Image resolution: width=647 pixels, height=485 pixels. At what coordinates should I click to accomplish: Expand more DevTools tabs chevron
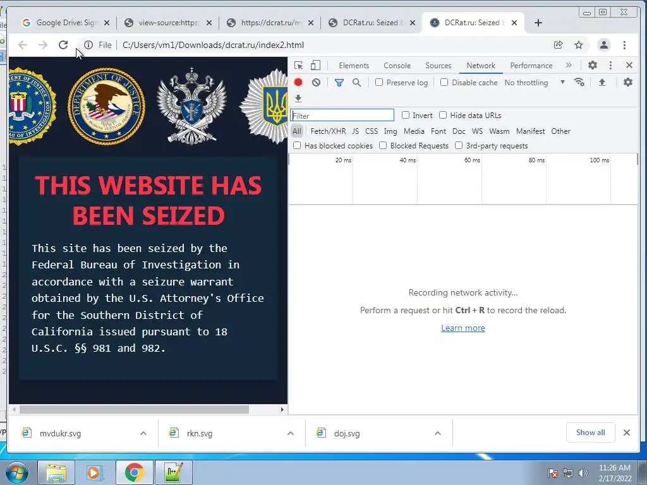click(x=569, y=65)
